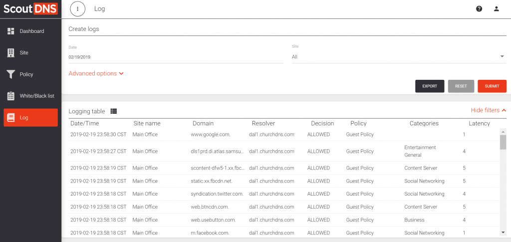Select the web.usebutton.com. domain cell

pyautogui.click(x=214, y=220)
